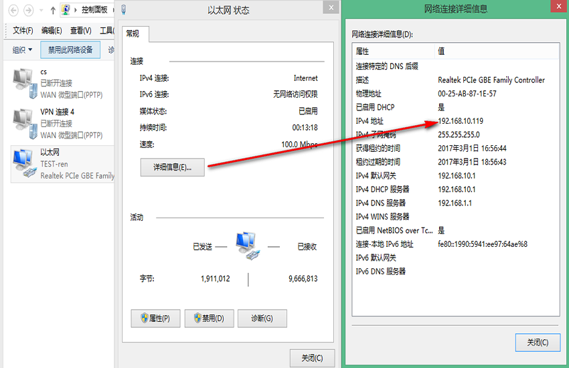Screen dimensions: 569x368
Task: Click the up one level arrow
Action: click(53, 11)
